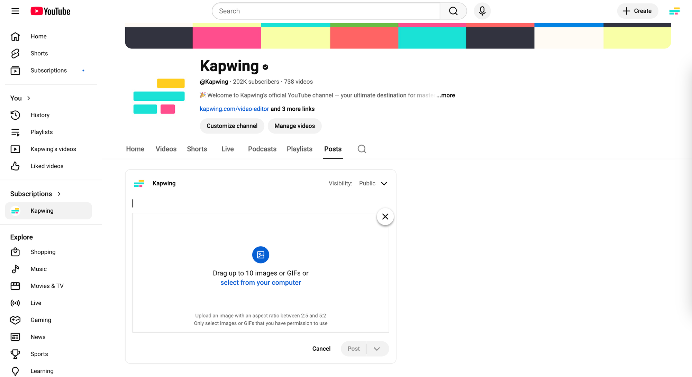This screenshot has height=377, width=692.
Task: Click inside the post text field
Action: 242,203
